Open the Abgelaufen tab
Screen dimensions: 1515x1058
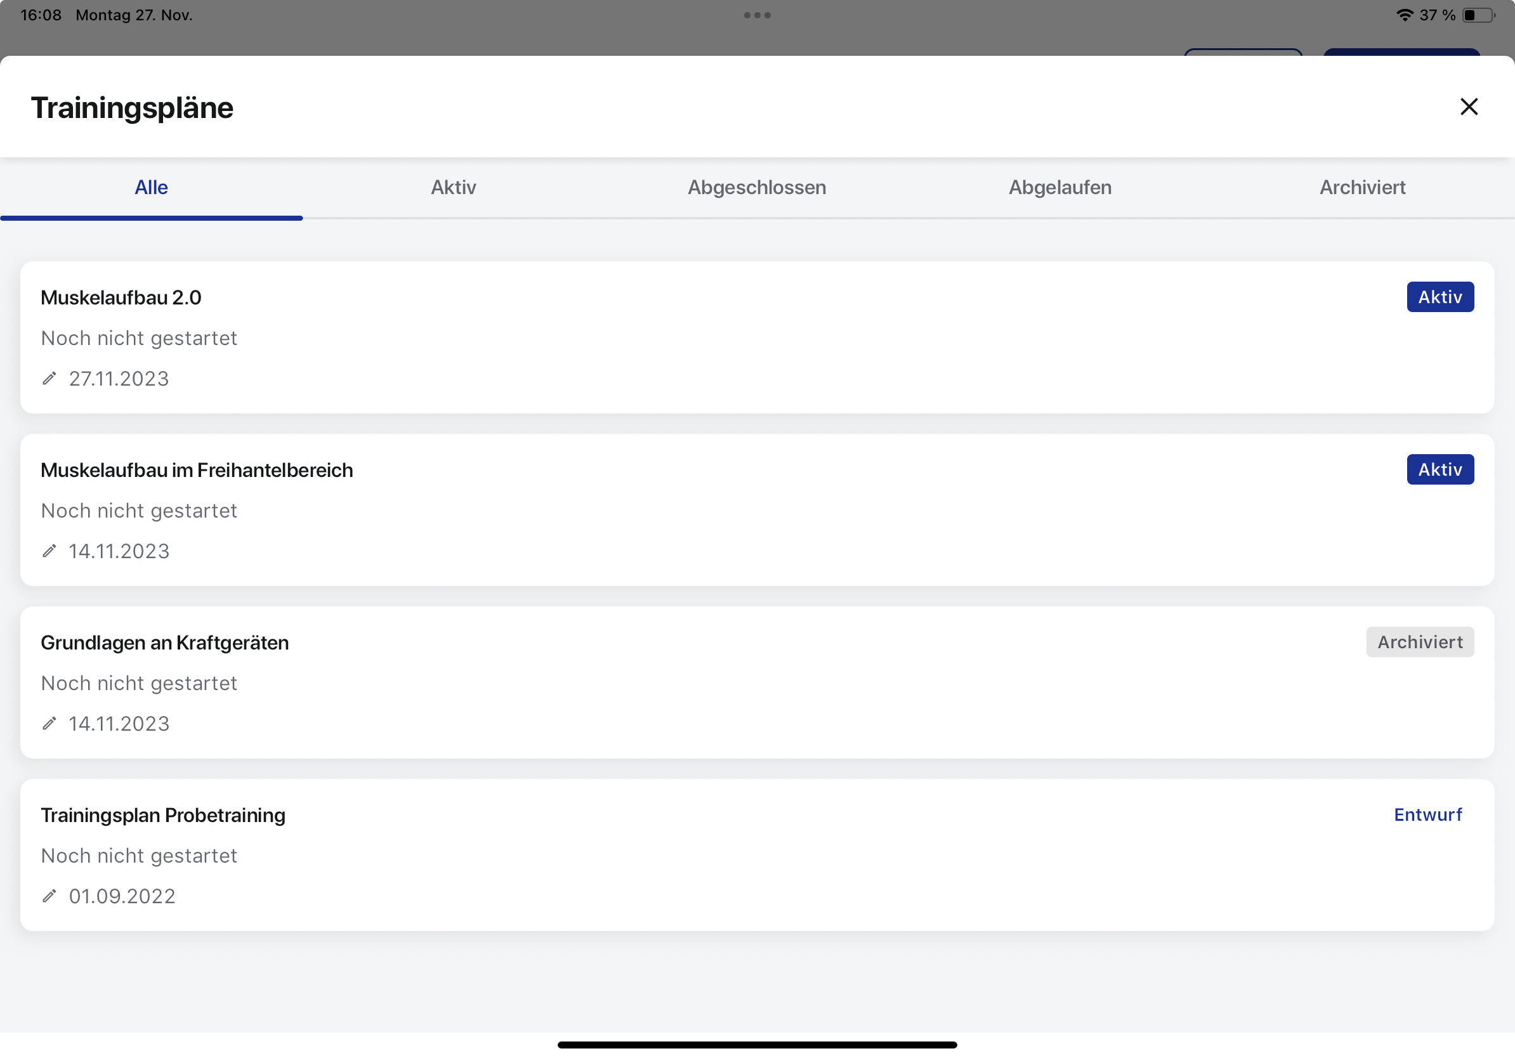[x=1059, y=187]
